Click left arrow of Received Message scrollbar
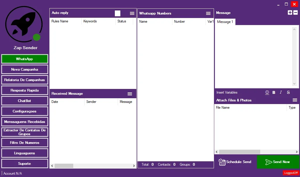Image resolution: width=300 pixels, height=177 pixels. point(52,166)
